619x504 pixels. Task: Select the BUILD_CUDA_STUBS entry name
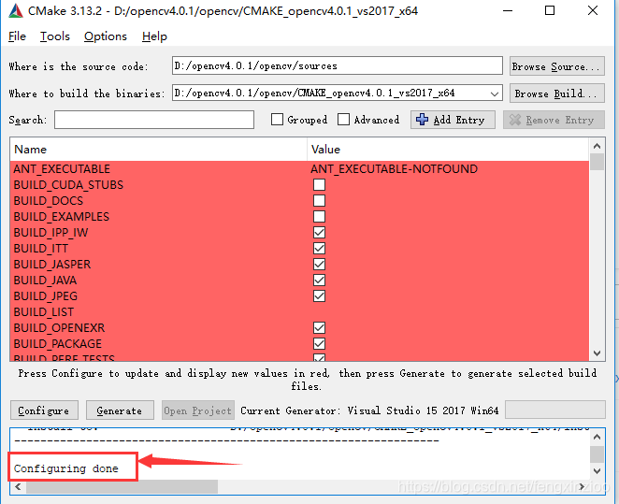(68, 185)
